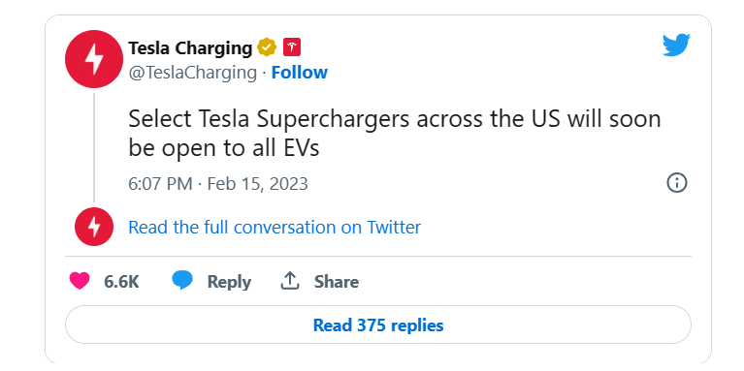Screen dimensions: 744x371
Task: Click the Read 375 replies button
Action: 378,325
